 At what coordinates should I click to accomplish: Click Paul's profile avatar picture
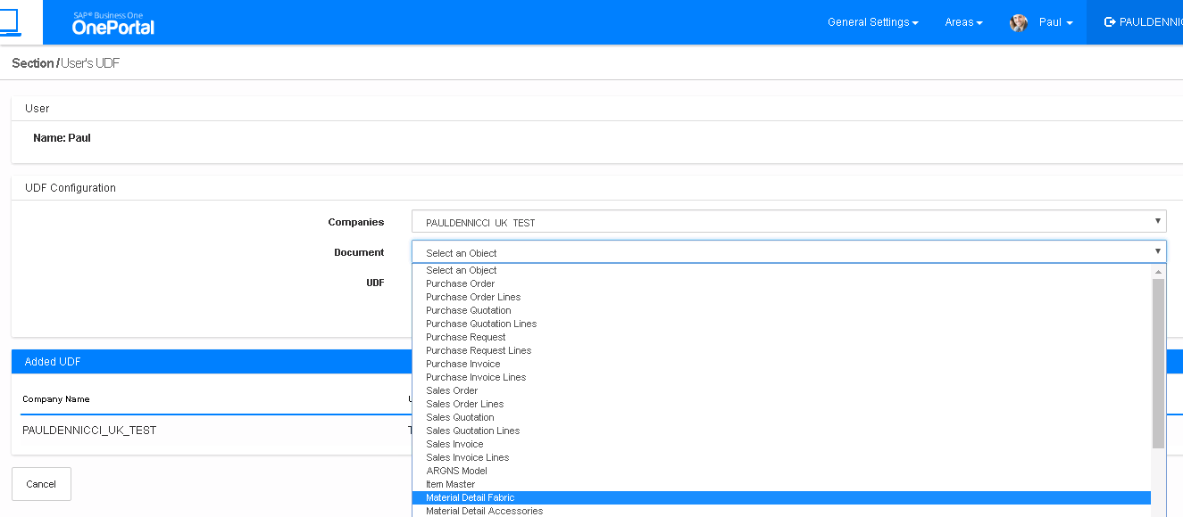tap(1019, 22)
